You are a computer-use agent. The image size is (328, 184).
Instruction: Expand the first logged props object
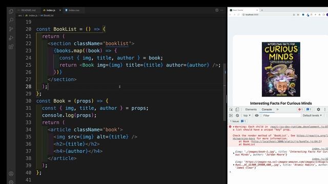[234, 153]
